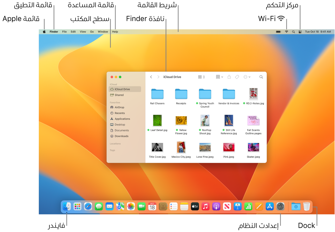
Task: Open the File menu
Action: pos(64,32)
